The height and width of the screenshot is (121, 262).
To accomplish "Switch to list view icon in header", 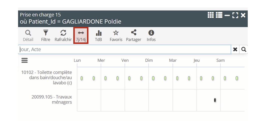I will (x=219, y=15).
